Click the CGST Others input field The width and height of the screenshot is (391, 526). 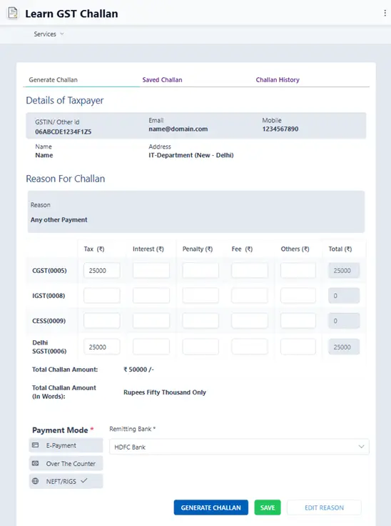(x=298, y=270)
